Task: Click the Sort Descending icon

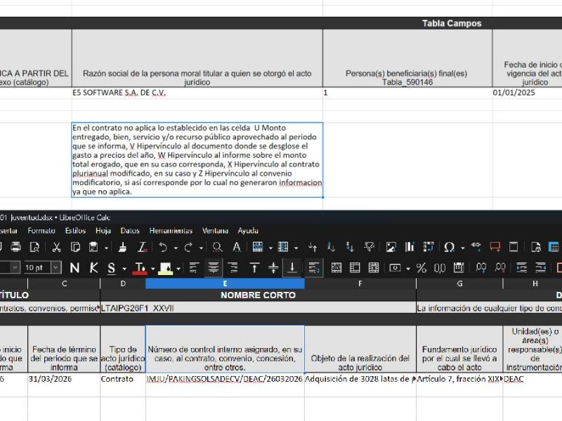Action: tap(350, 247)
